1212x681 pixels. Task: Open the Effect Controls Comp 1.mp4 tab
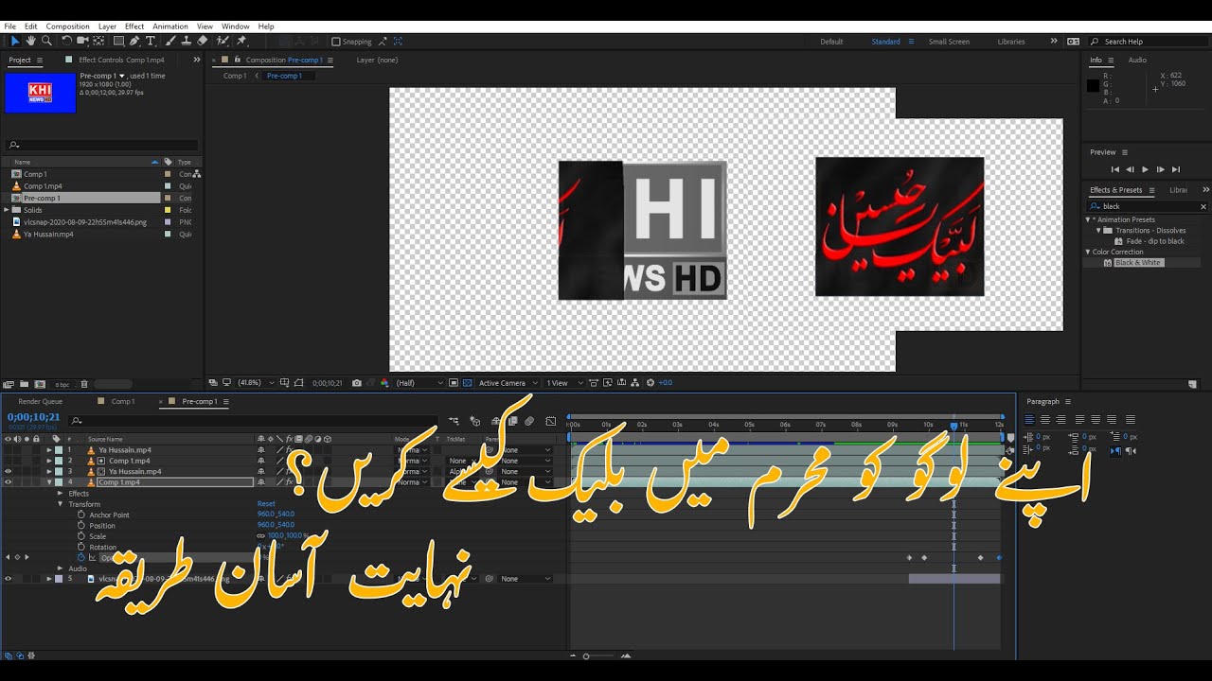click(x=121, y=60)
